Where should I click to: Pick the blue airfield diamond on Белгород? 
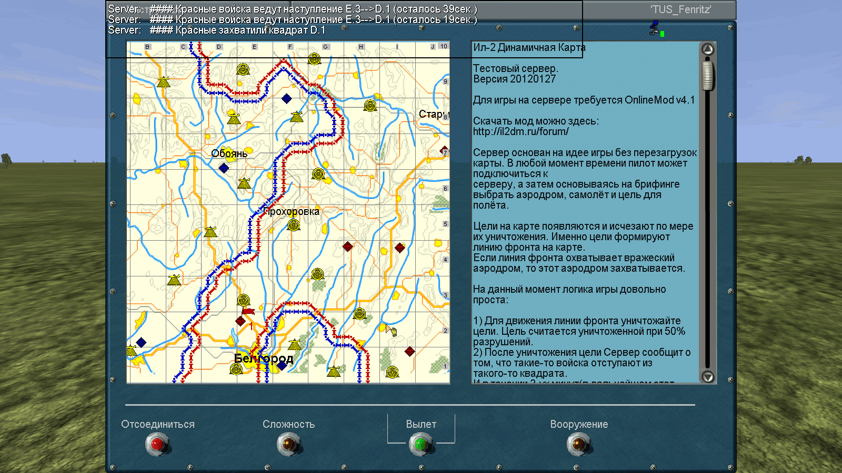[x=282, y=366]
